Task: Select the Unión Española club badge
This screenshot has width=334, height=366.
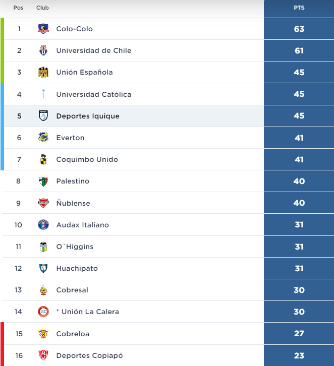Action: pos(43,73)
